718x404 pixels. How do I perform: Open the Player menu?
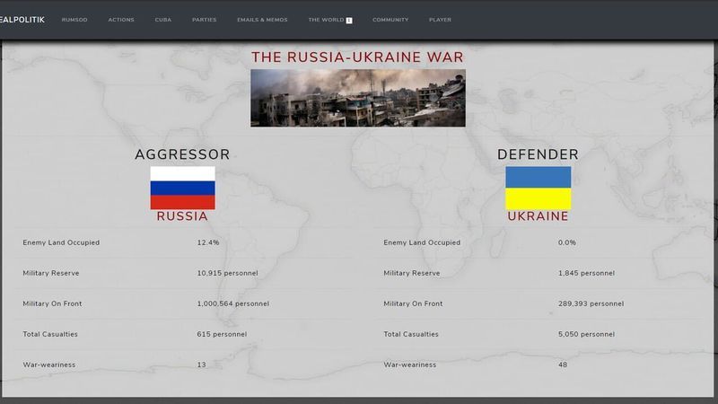440,20
